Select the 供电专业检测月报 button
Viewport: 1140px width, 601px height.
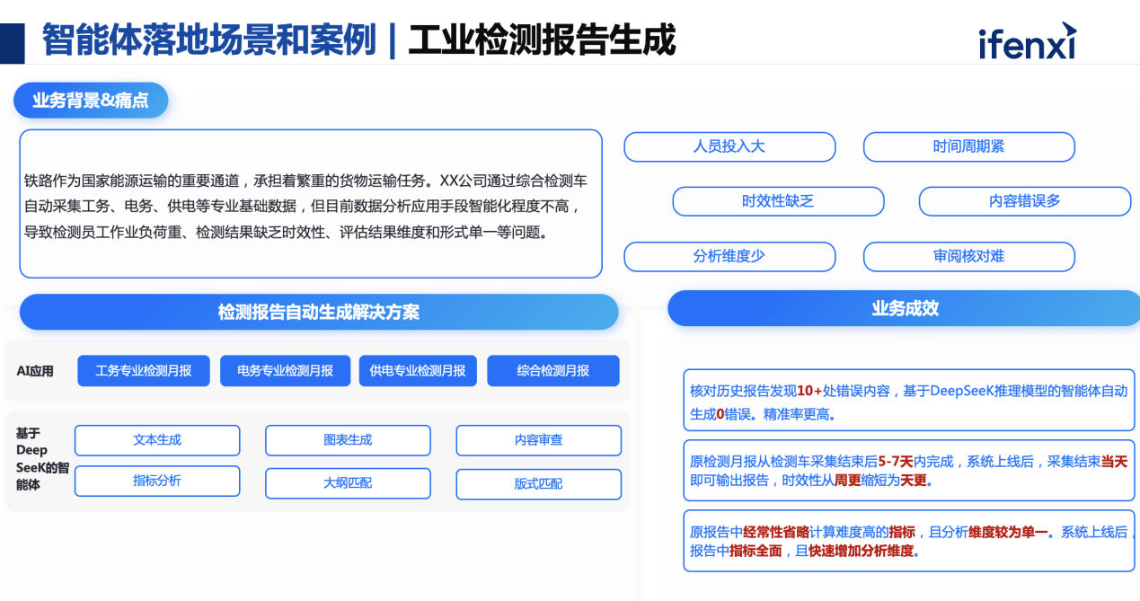coord(418,371)
